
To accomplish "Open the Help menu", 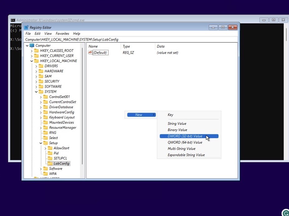I will tap(76, 34).
